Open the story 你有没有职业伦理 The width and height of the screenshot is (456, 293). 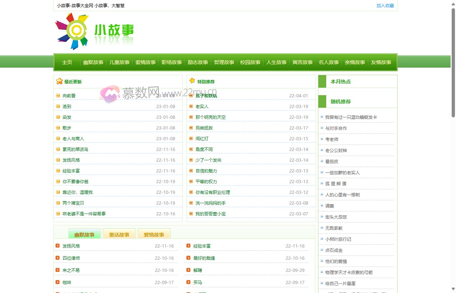pos(213,192)
